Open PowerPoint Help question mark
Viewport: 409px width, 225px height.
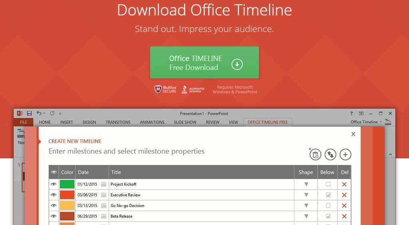(x=351, y=113)
